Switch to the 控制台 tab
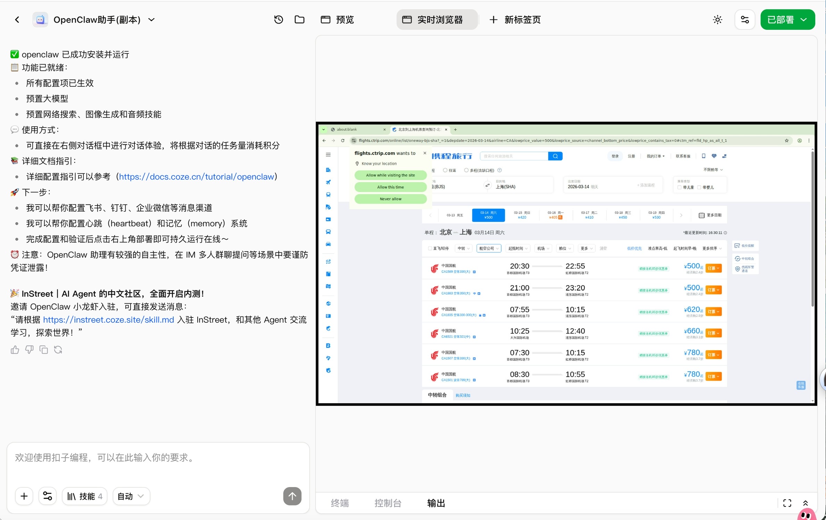This screenshot has width=826, height=520. pyautogui.click(x=388, y=503)
